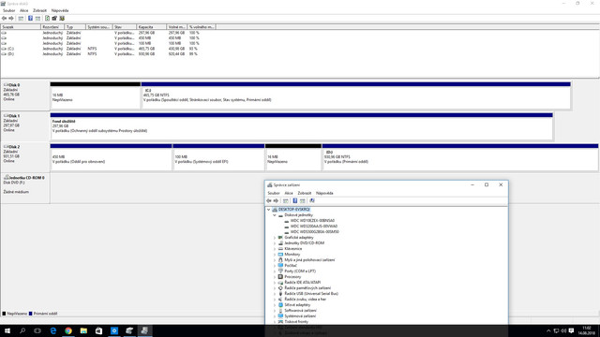The width and height of the screenshot is (600, 337).
Task: Select WDC WD10EZEX disk drive entry
Action: click(x=312, y=221)
